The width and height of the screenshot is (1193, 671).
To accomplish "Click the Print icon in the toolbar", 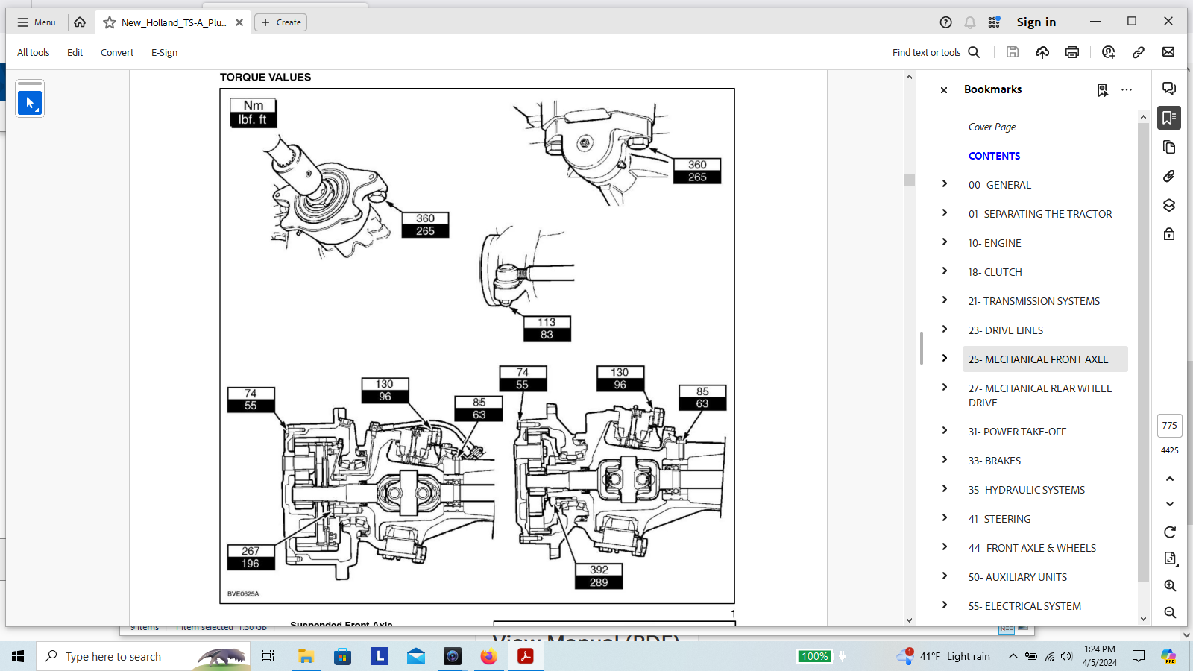I will [x=1072, y=52].
